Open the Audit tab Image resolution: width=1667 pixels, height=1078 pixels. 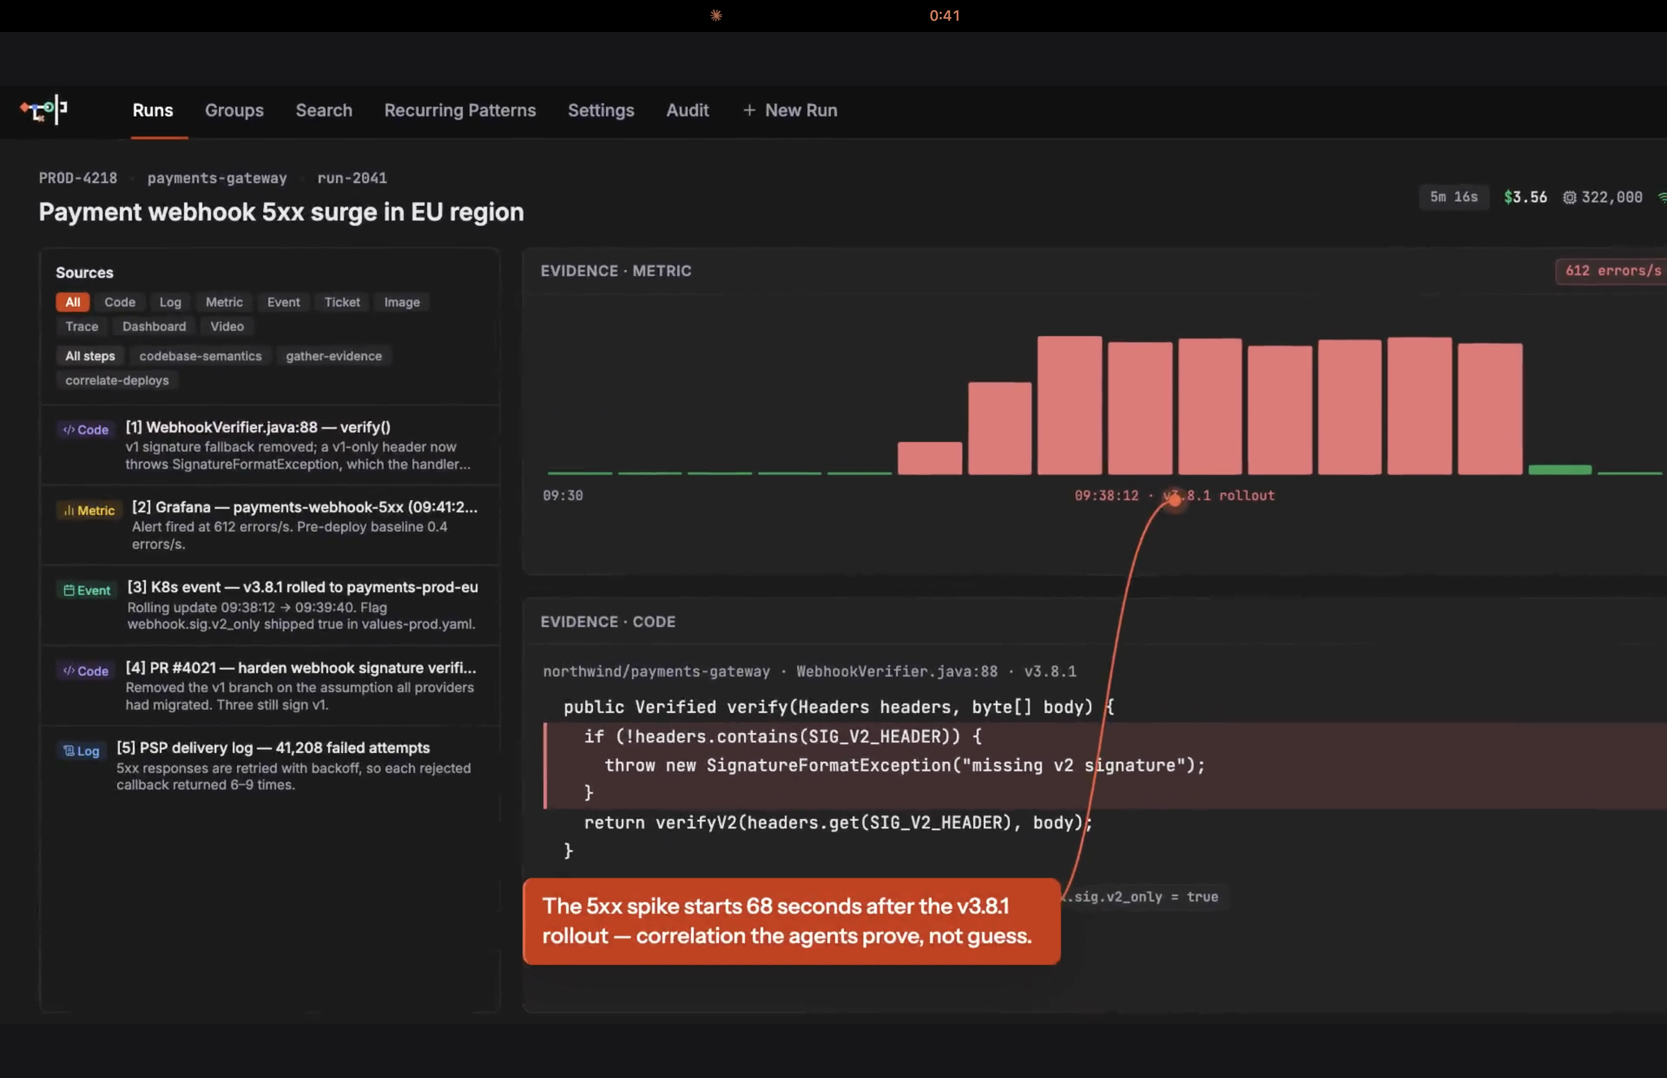point(687,110)
